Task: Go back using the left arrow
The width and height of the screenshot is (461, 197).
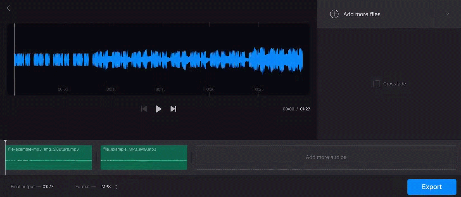Action: (8, 8)
